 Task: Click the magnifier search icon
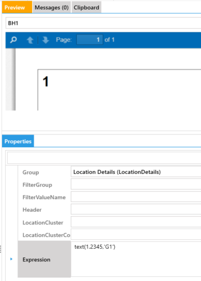tap(14, 40)
